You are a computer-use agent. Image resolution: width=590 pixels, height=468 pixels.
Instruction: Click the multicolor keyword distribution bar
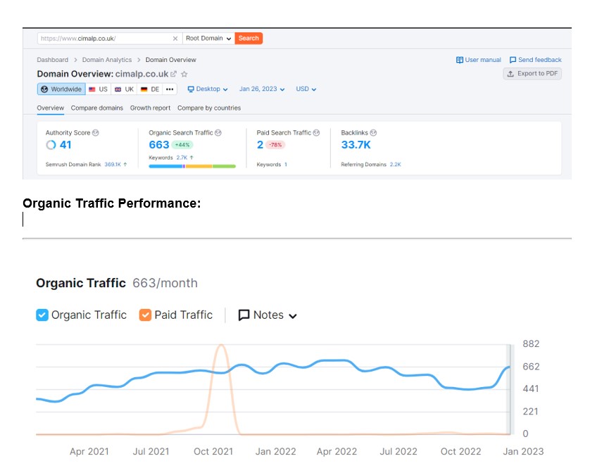click(192, 165)
